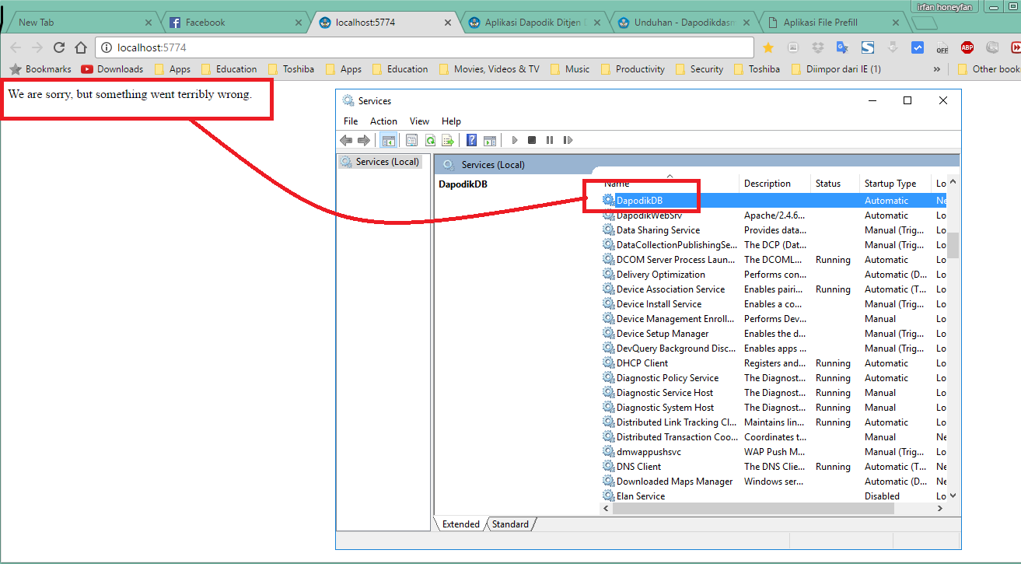This screenshot has width=1021, height=564.
Task: Switch to the Extended tab
Action: (x=461, y=524)
